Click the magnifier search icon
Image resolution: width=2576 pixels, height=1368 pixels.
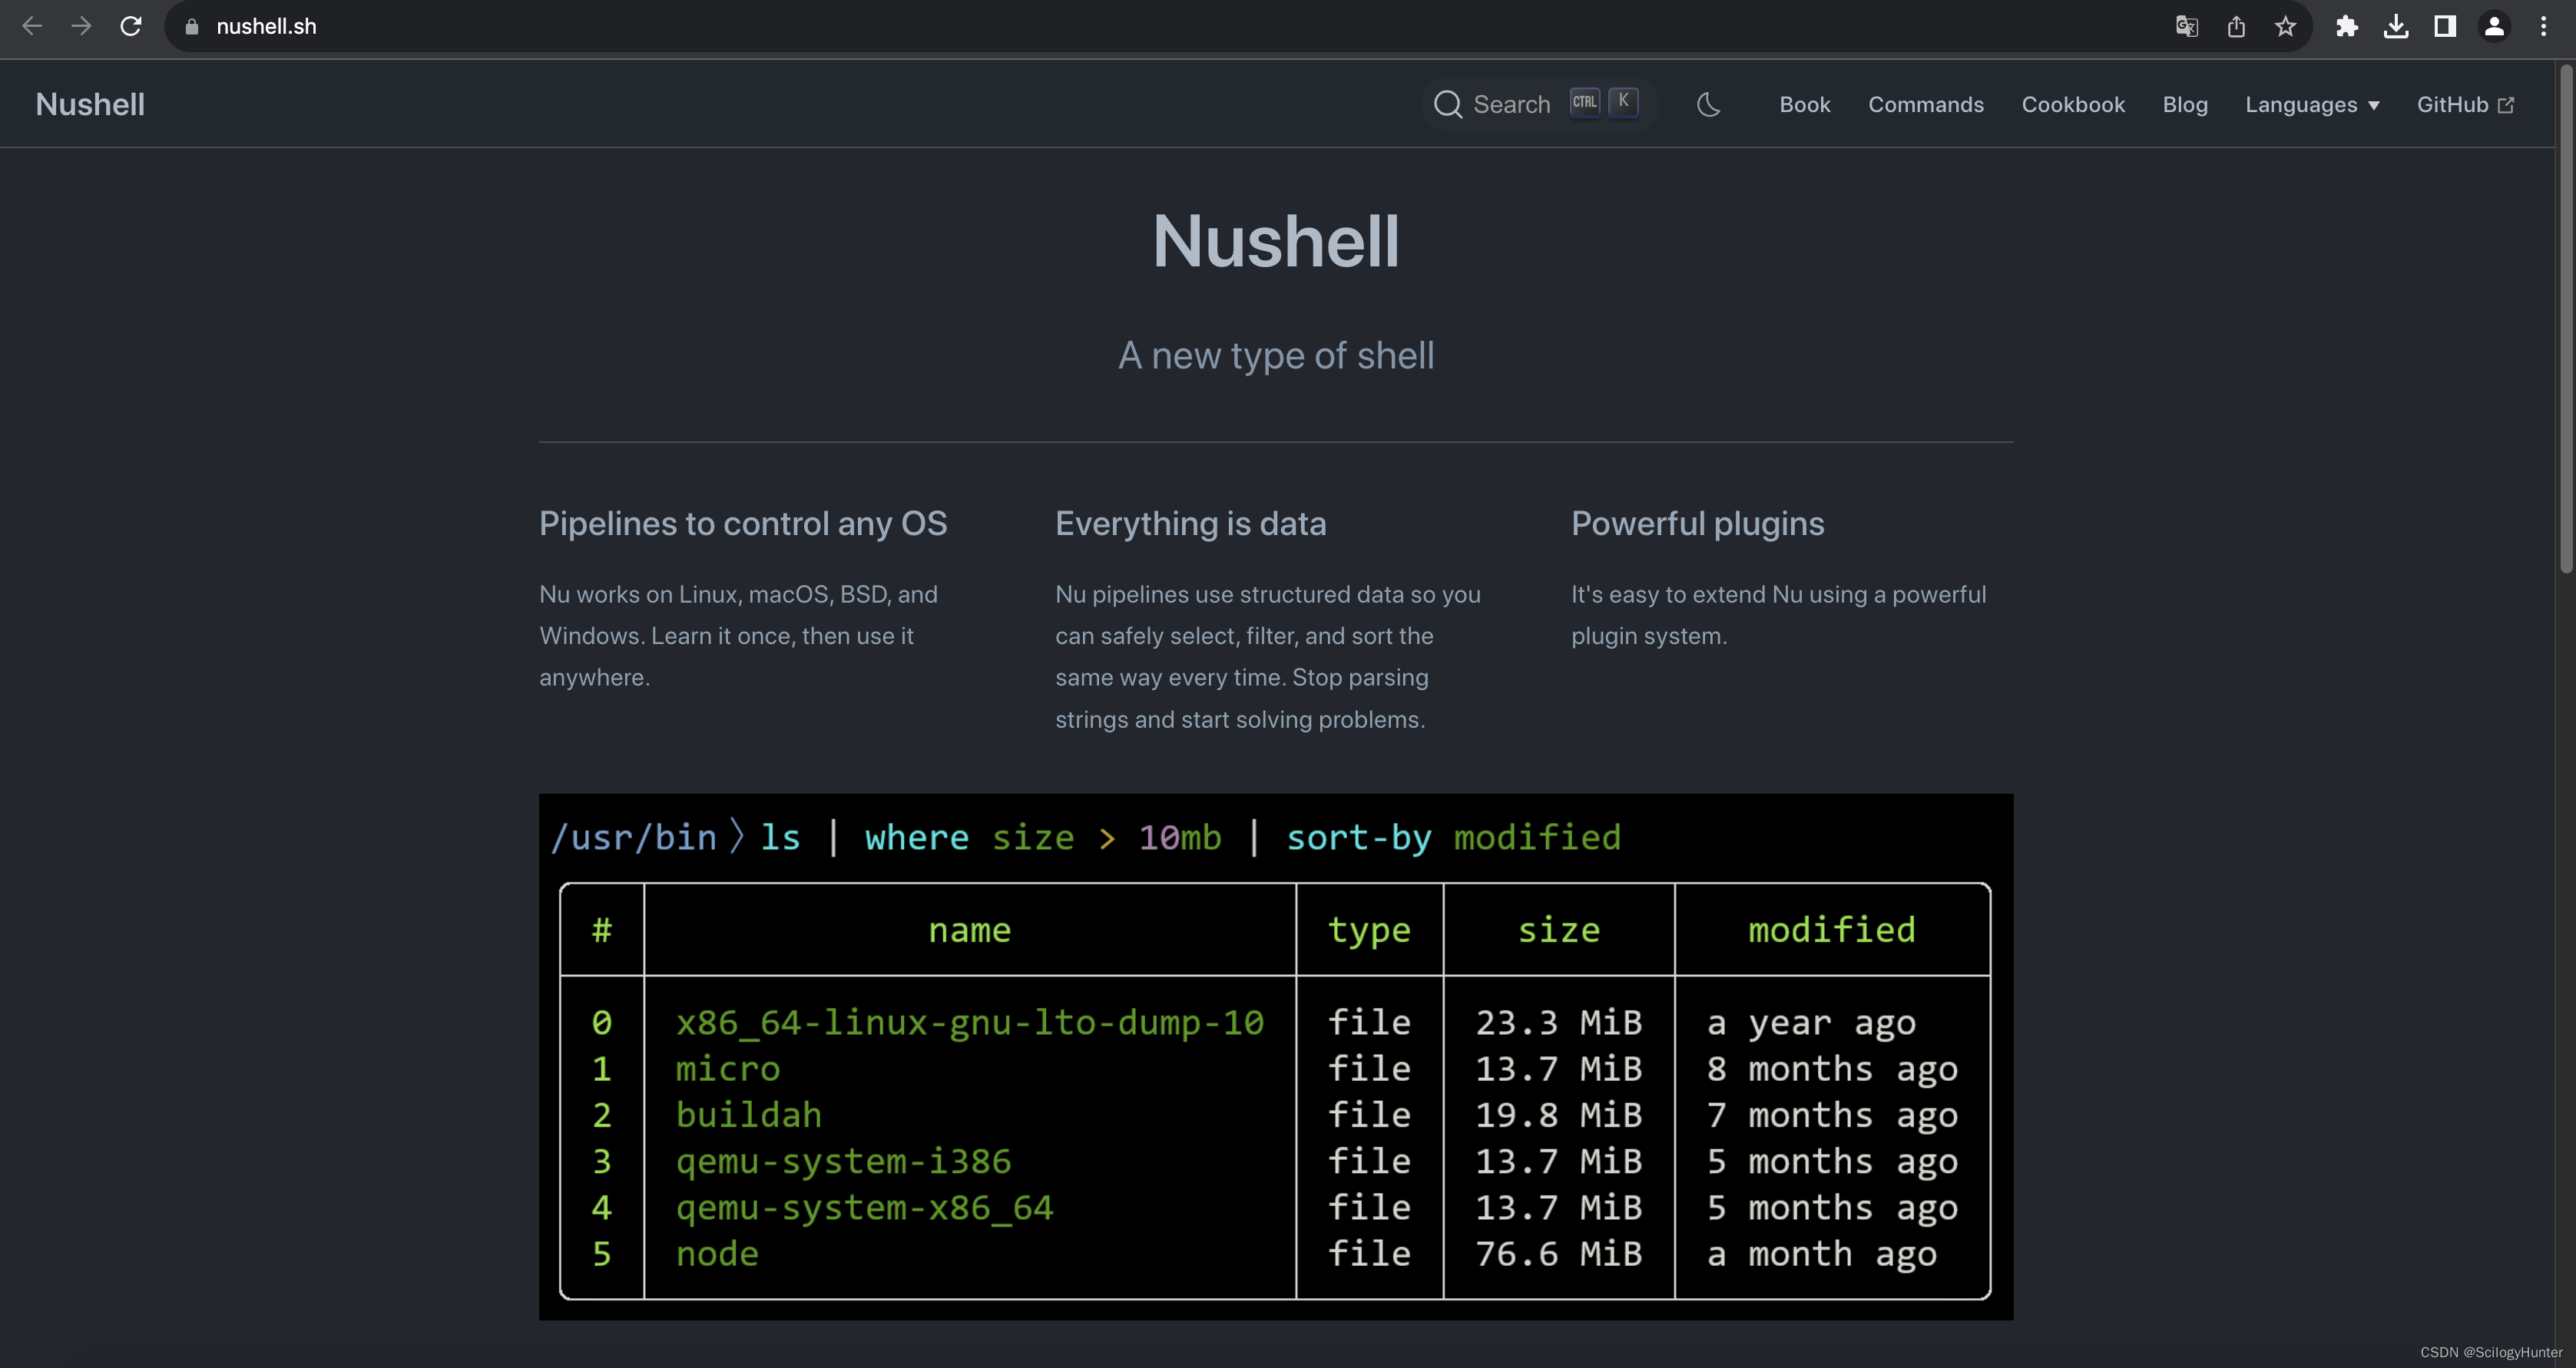[1447, 104]
